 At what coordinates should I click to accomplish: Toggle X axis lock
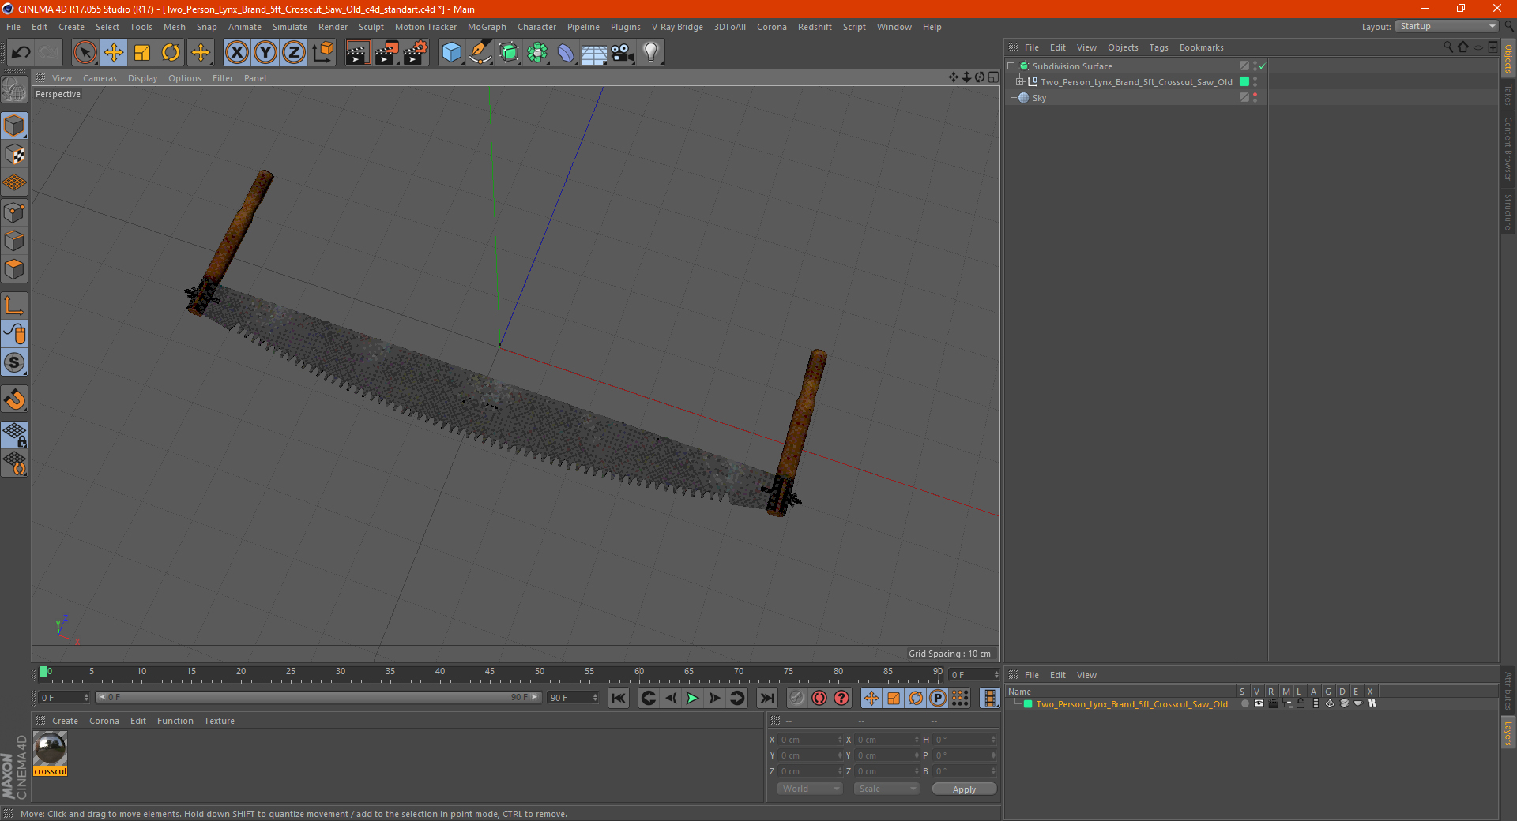(x=236, y=53)
